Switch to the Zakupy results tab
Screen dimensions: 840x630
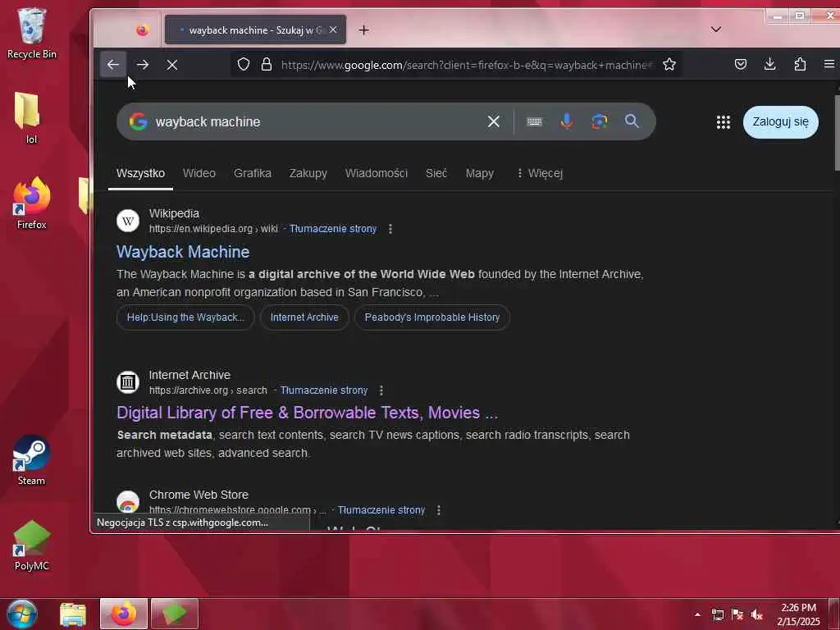coord(308,173)
